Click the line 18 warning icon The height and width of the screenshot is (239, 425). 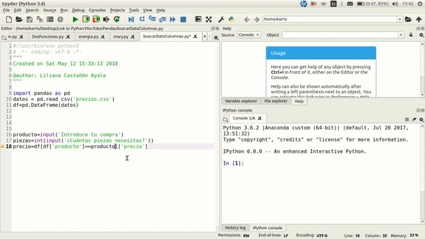[3, 146]
